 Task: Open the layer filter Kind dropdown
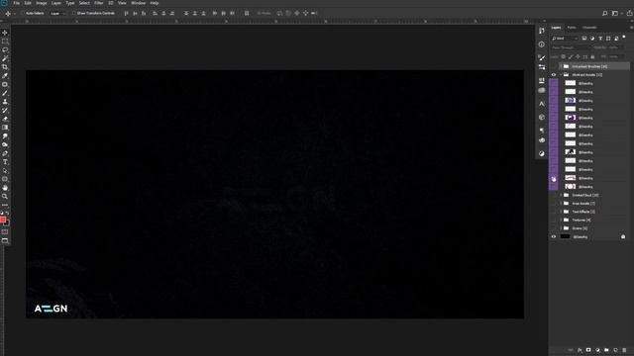(x=565, y=39)
